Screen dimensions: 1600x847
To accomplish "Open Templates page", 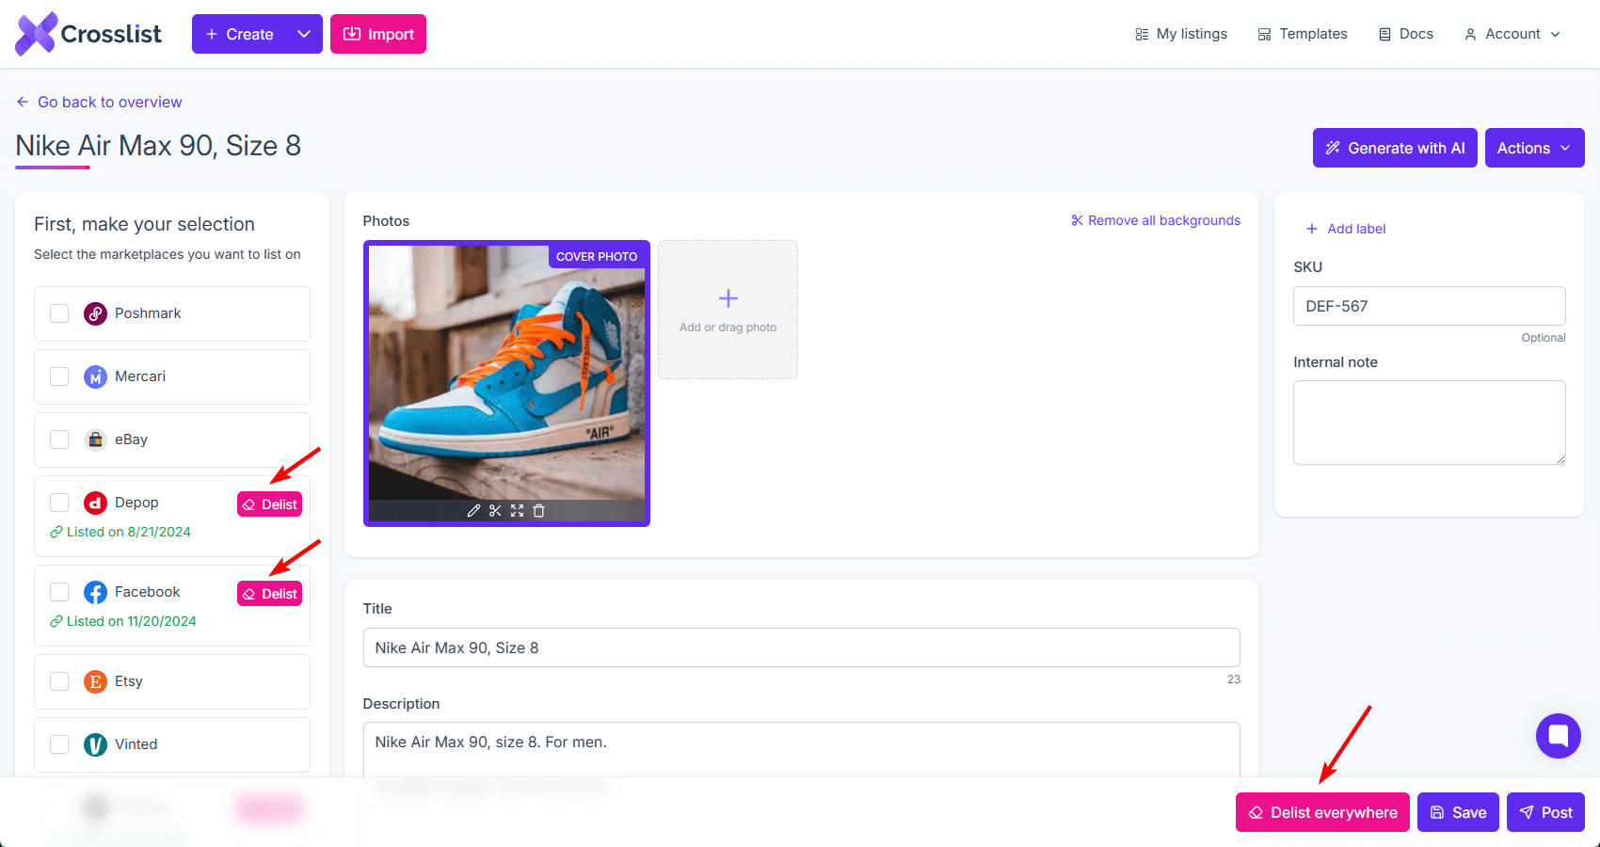I will coord(1303,34).
